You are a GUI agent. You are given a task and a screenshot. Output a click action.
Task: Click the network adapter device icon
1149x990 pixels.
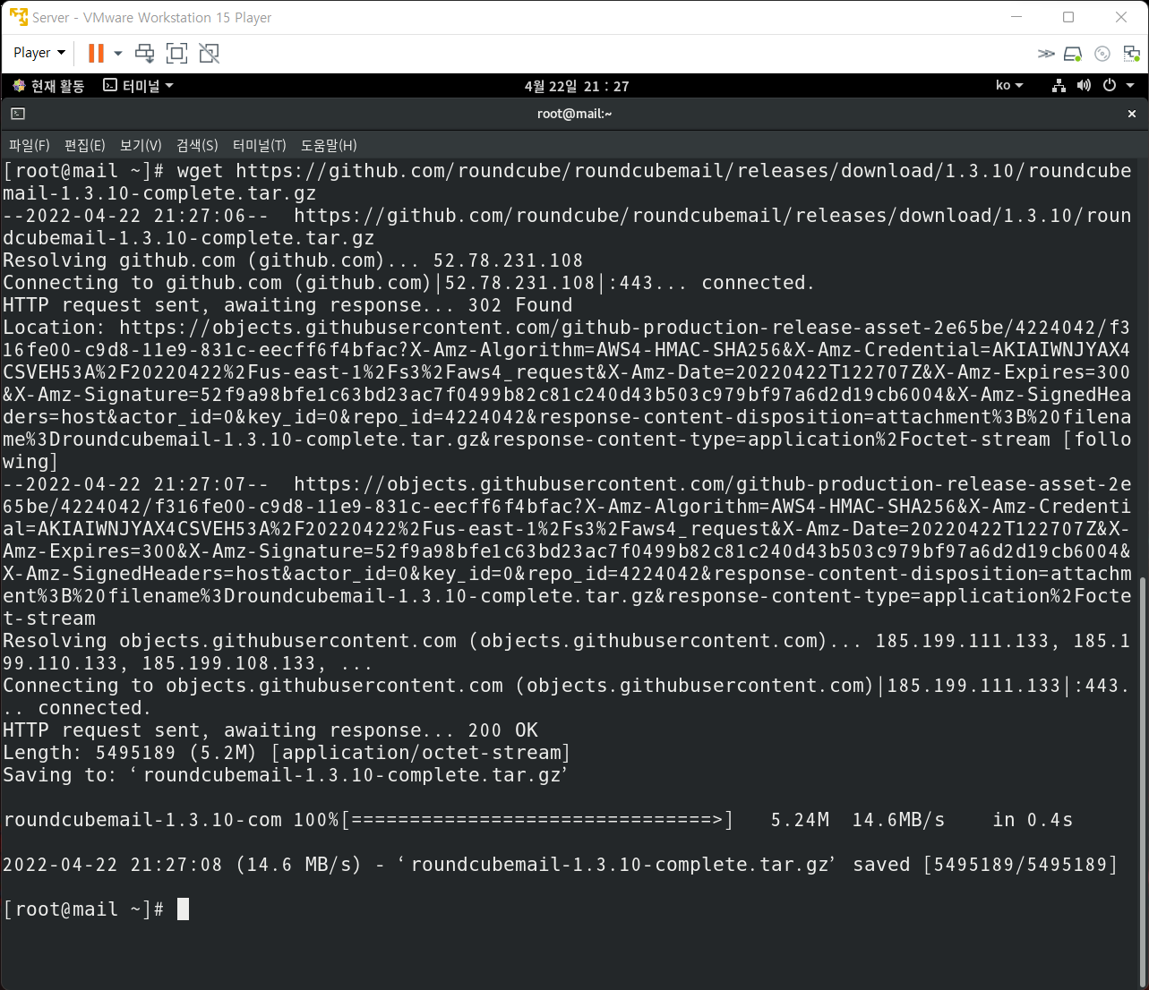(x=1132, y=54)
